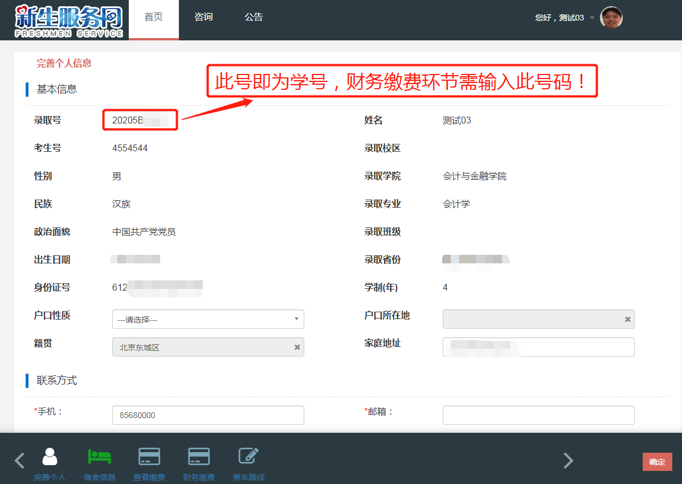The image size is (682, 484).
Task: Click the 手机 input field
Action: [x=208, y=415]
